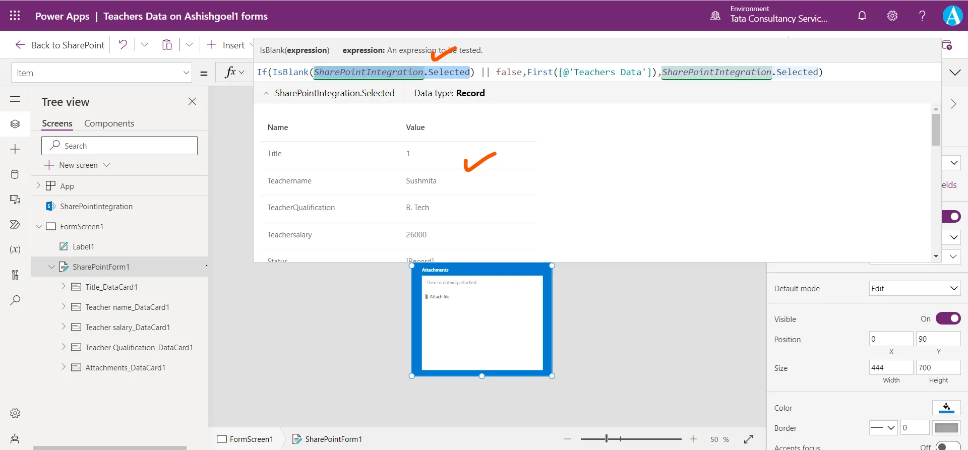968x450 pixels.
Task: Collapse the FormScreen1 tree node
Action: tap(39, 226)
